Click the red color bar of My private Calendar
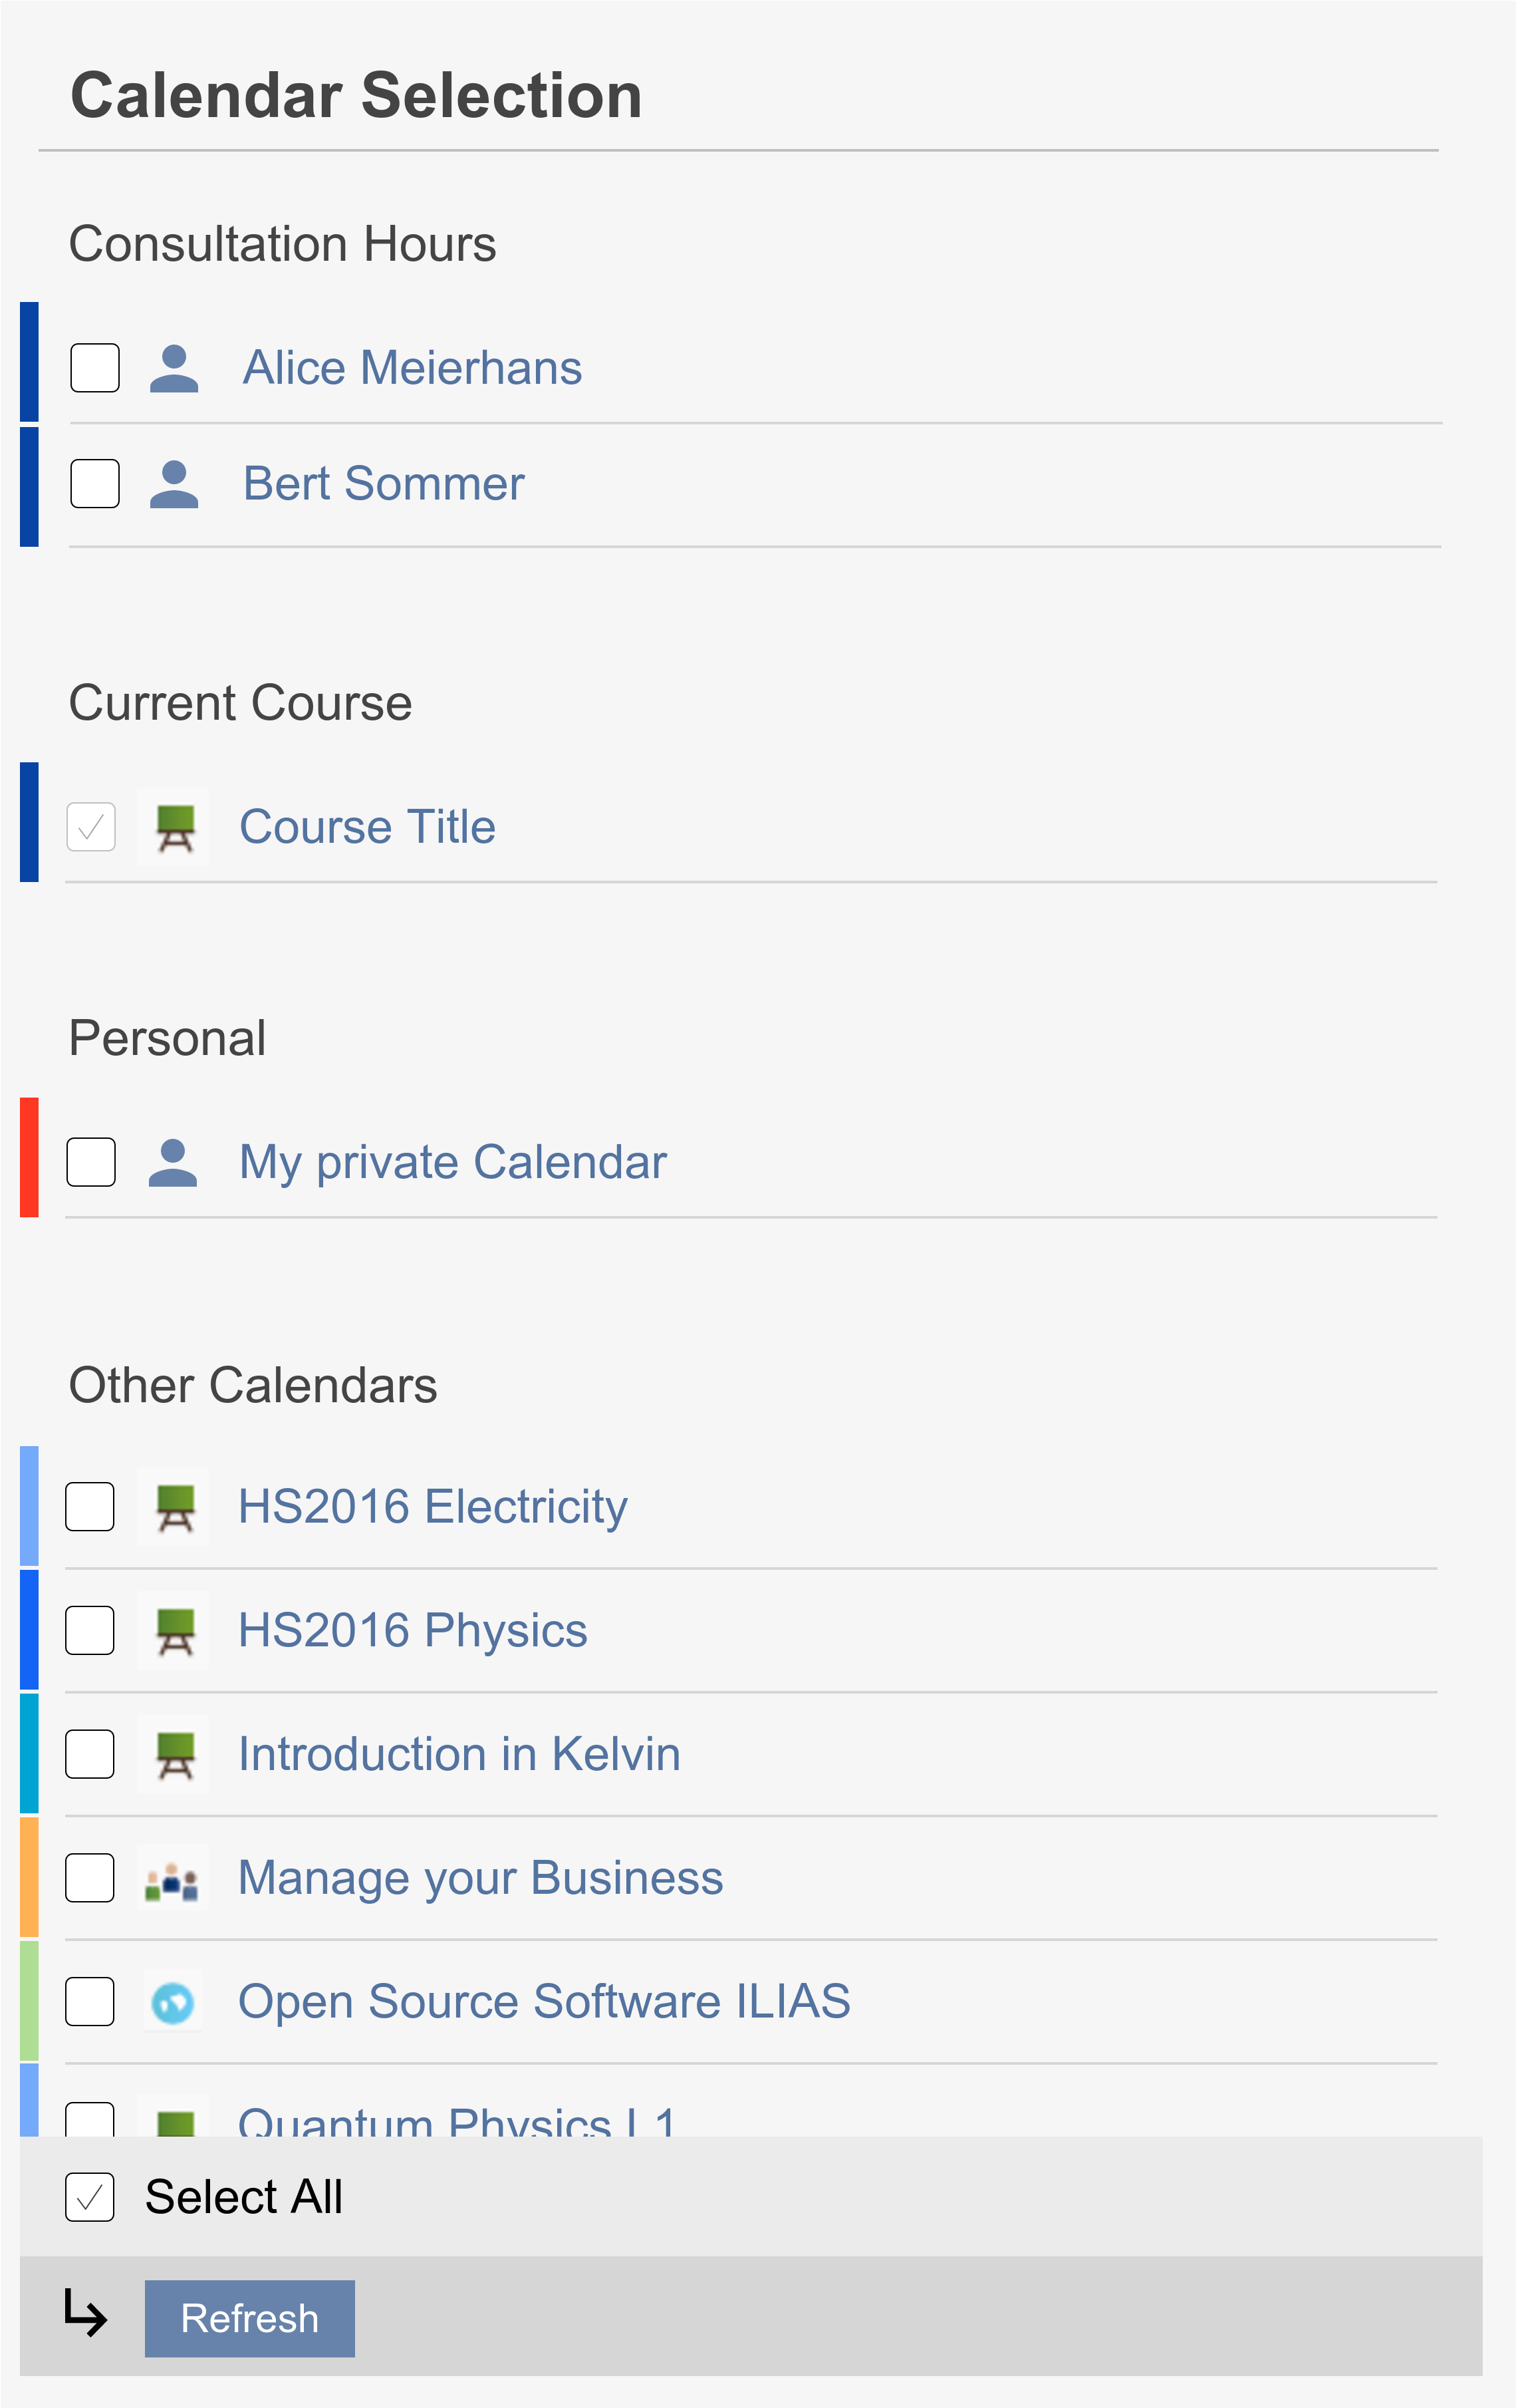Image resolution: width=1516 pixels, height=2408 pixels. 29,1157
